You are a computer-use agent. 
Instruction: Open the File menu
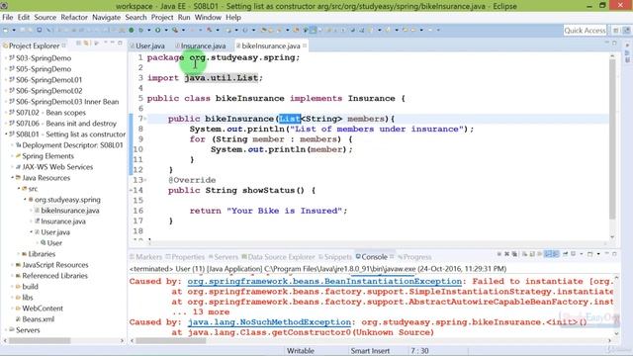[8, 18]
